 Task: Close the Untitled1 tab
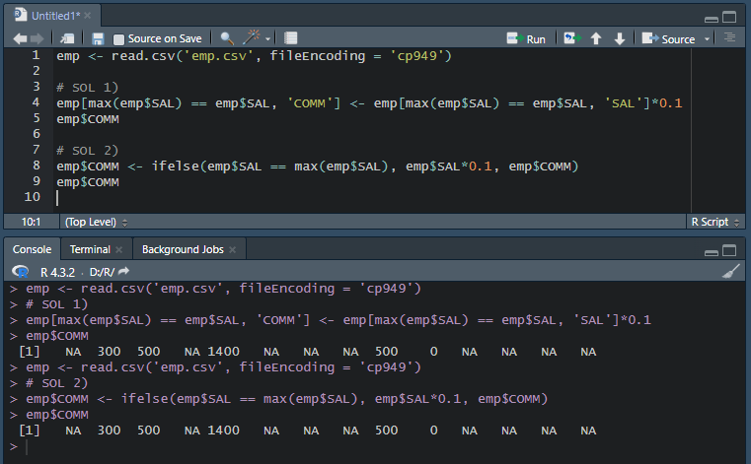pos(87,16)
